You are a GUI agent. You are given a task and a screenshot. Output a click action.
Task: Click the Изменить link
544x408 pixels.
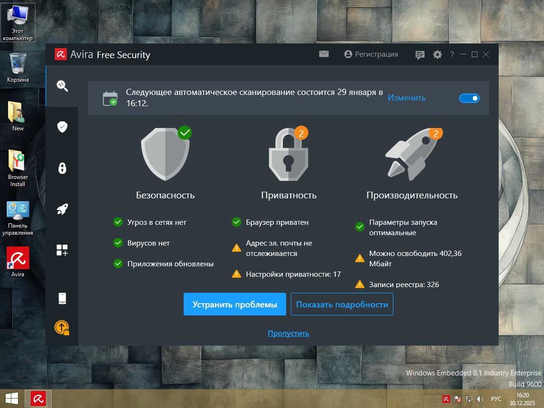407,98
